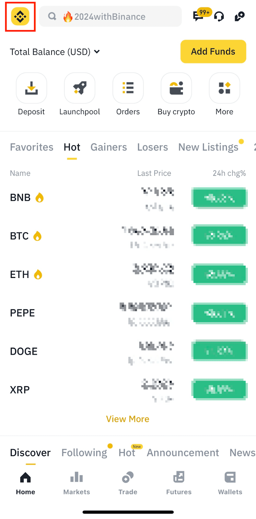This screenshot has height=519, width=256.
Task: Tap the Binance logo profile icon
Action: click(x=20, y=17)
